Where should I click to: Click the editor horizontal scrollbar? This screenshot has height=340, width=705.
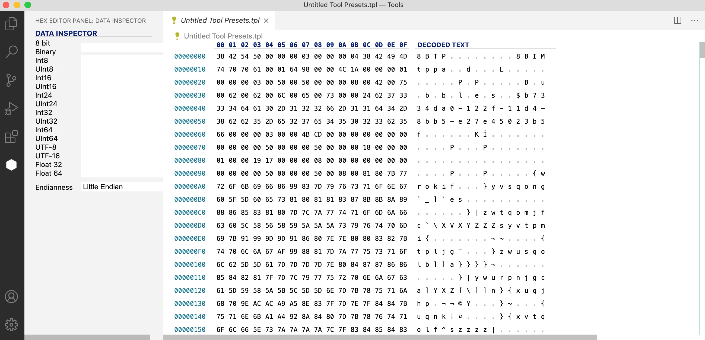380,337
